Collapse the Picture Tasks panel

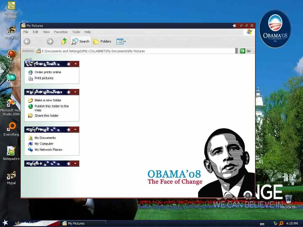(x=75, y=64)
